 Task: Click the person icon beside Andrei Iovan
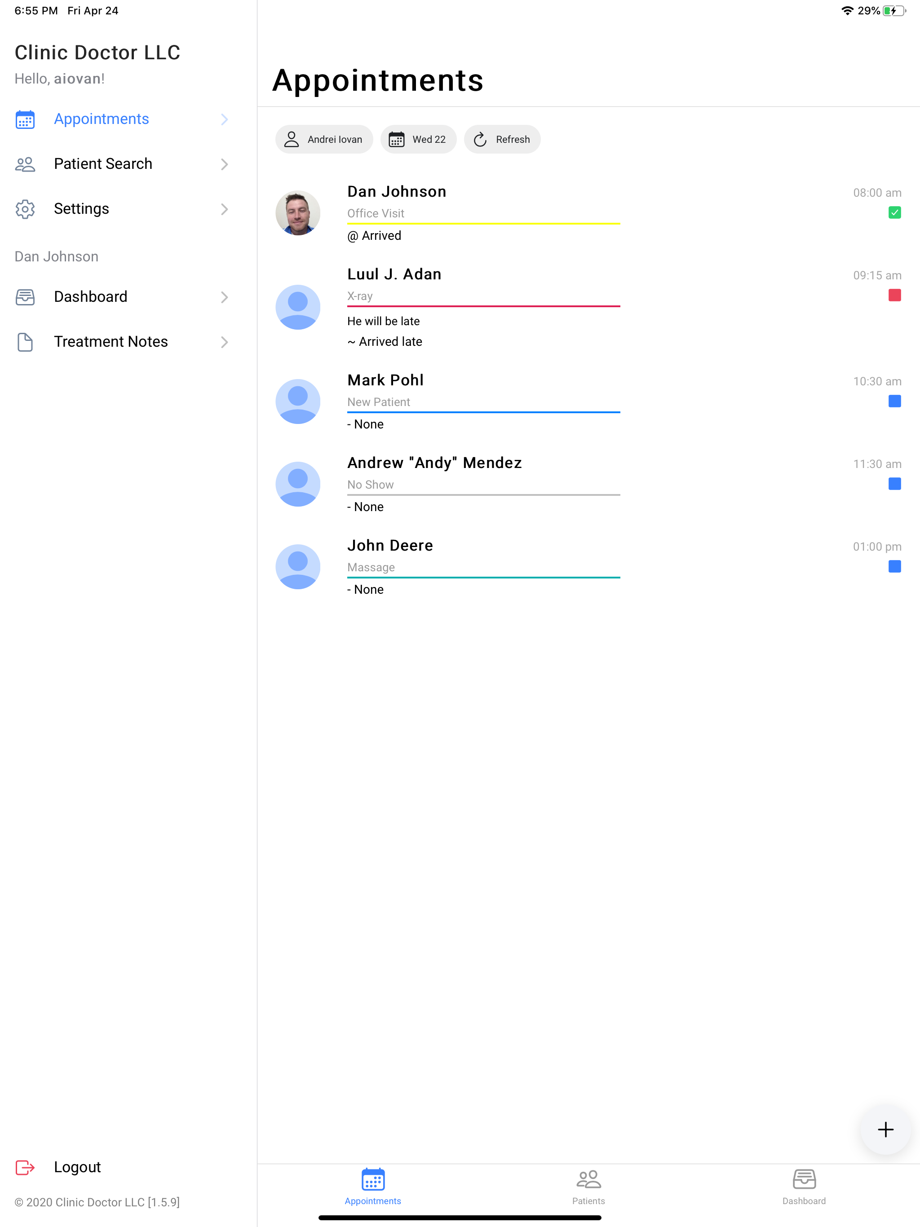(x=291, y=139)
